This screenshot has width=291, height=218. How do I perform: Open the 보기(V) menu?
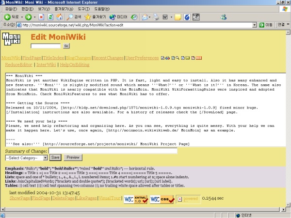coord(44,9)
